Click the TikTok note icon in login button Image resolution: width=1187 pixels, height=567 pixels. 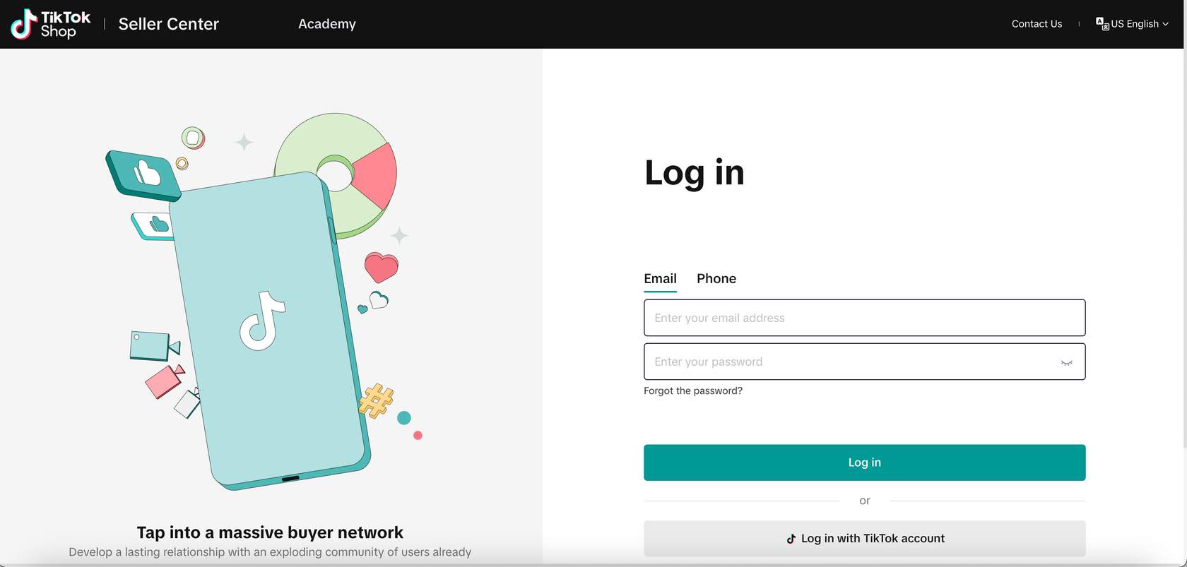(791, 539)
